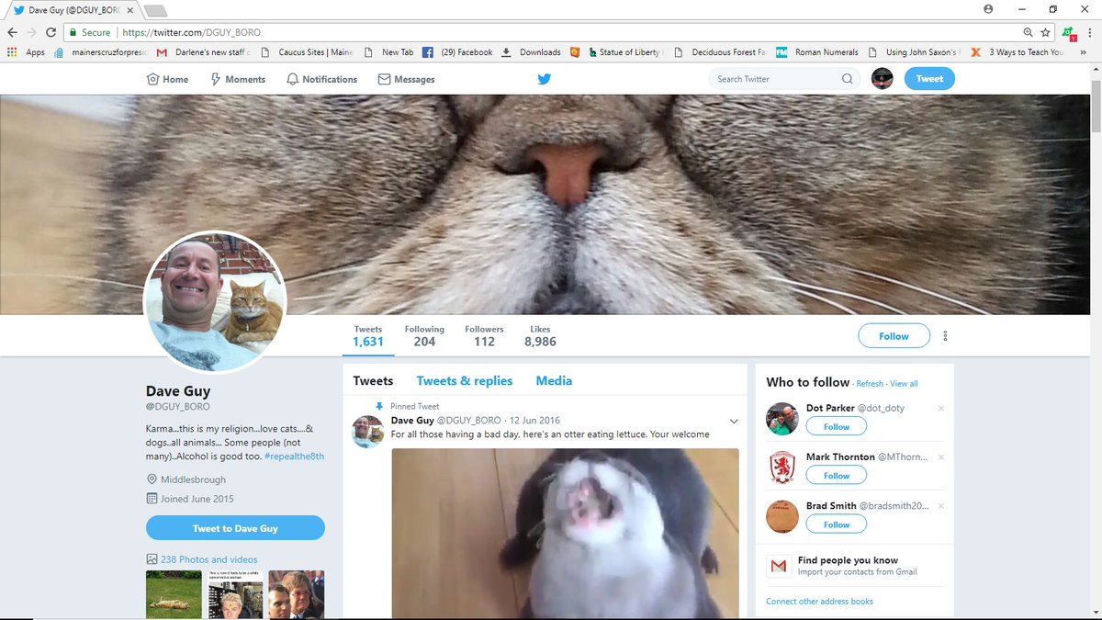
Task: Click the Gmail icon in Find people you know
Action: tap(779, 566)
